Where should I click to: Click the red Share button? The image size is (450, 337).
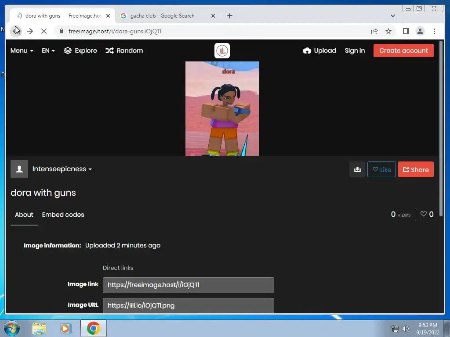(416, 170)
